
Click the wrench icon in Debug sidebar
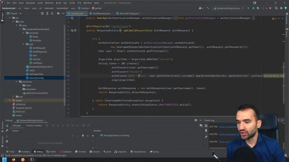[x=7, y=130]
